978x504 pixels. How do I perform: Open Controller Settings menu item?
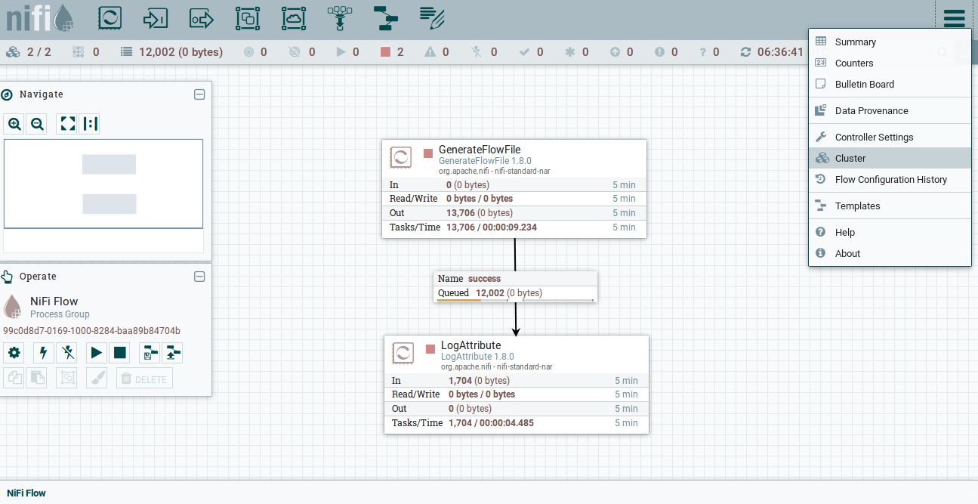tap(890, 138)
